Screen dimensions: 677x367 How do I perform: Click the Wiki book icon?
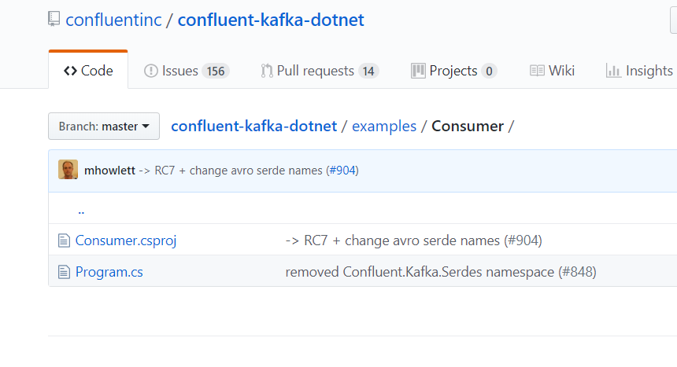(537, 71)
